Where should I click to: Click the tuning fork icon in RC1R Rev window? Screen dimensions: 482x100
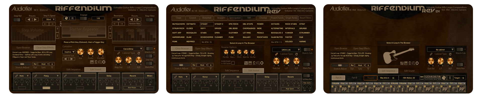[x=211, y=68]
